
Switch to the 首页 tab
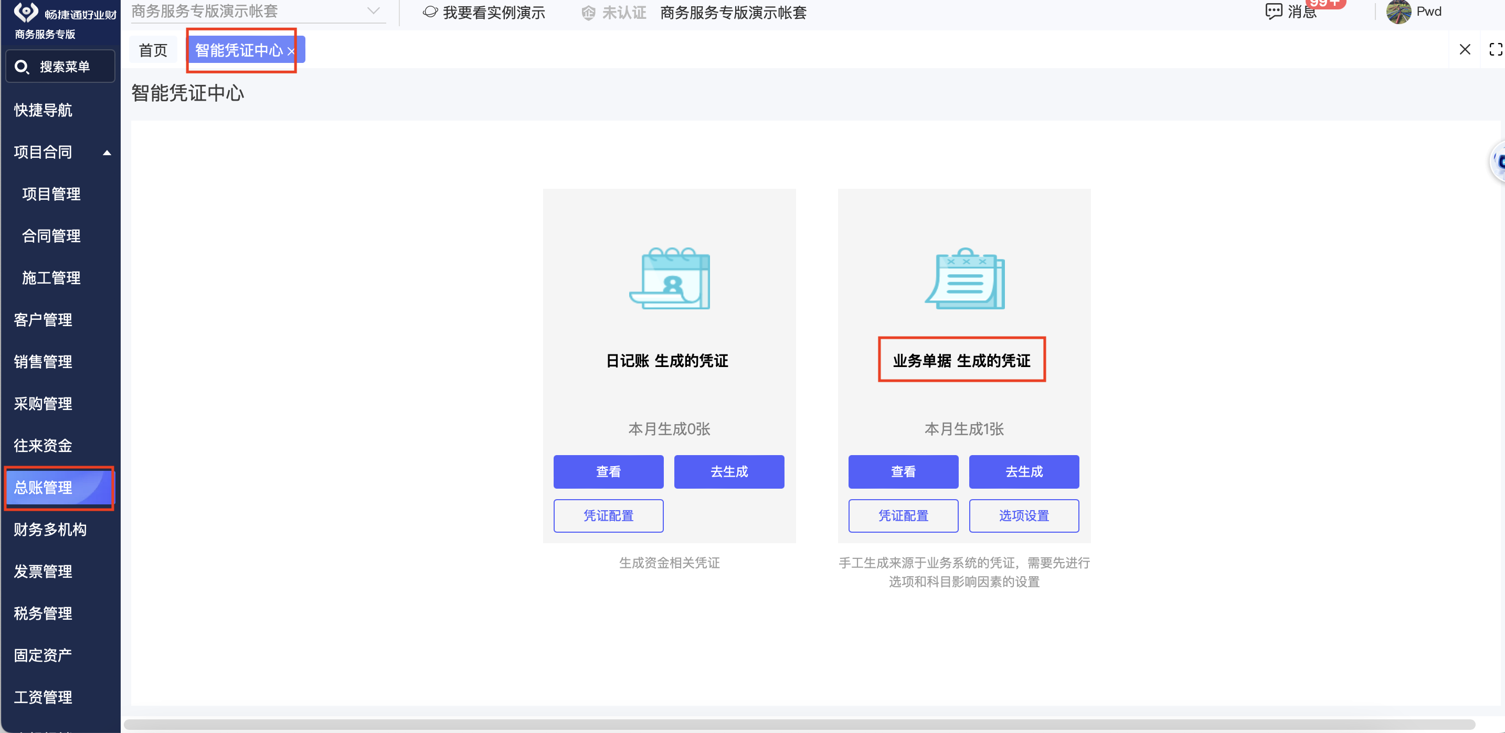pyautogui.click(x=153, y=50)
